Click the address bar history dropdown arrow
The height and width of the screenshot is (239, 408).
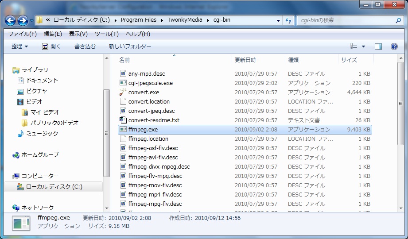tap(278, 20)
